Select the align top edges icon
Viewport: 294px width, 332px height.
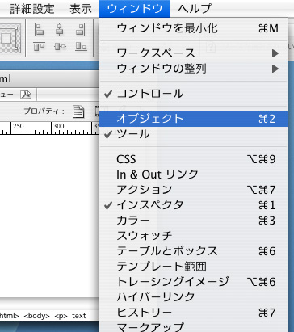tap(39, 46)
